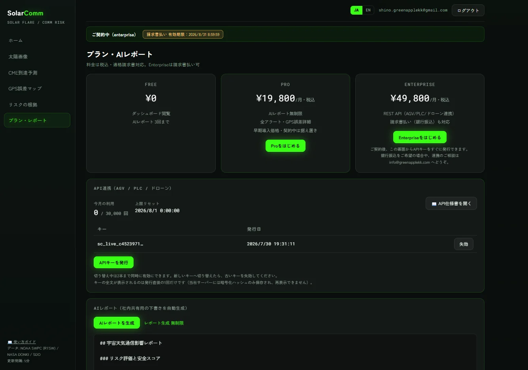The image size is (528, 370).
Task: Click the レポート生成 無制限 label
Action: (x=164, y=323)
